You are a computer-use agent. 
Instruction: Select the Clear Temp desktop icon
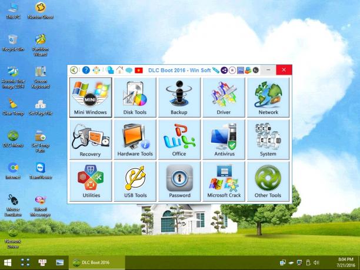[x=13, y=106]
